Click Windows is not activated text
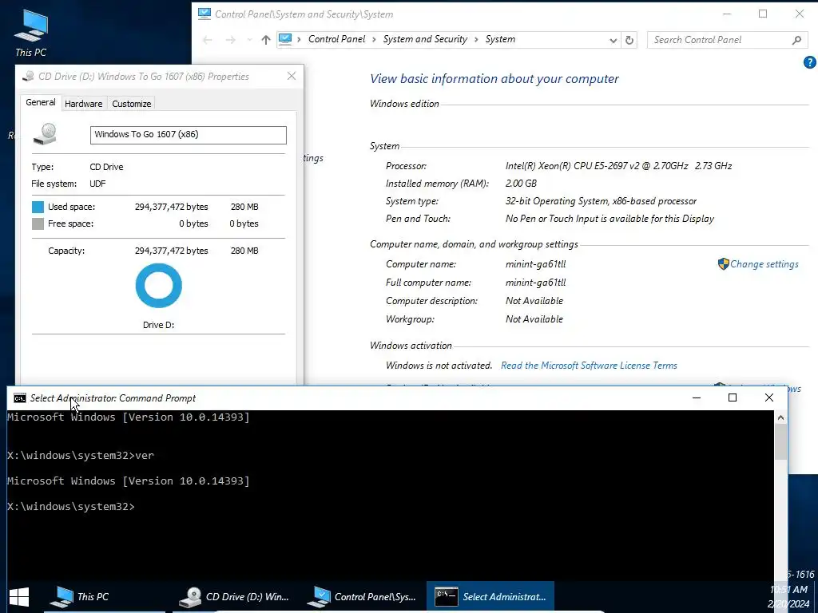This screenshot has height=613, width=818. pyautogui.click(x=439, y=366)
